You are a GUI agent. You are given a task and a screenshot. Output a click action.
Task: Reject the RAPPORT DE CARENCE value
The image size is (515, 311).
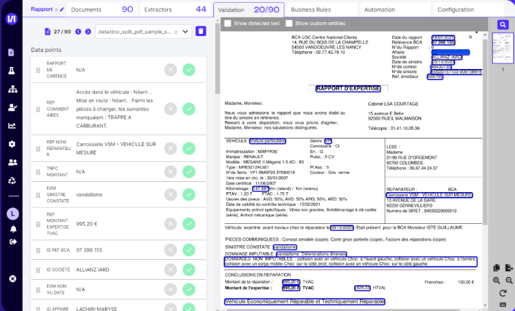coord(171,70)
